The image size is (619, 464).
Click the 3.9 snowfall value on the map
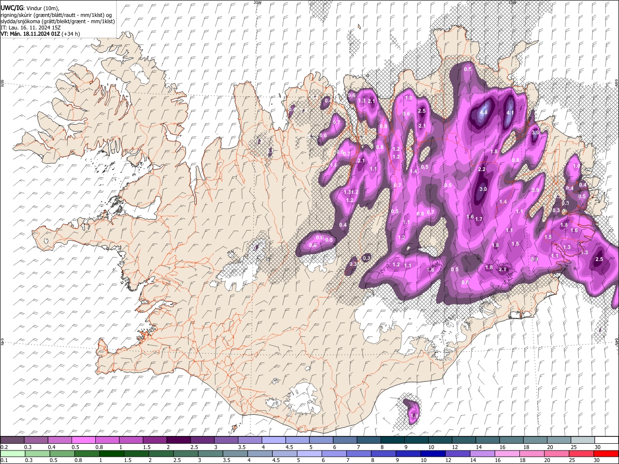click(x=535, y=132)
